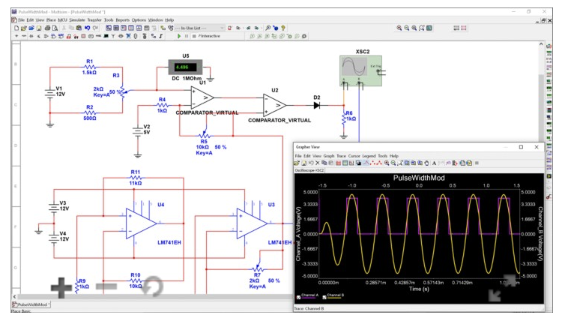The width and height of the screenshot is (562, 321).
Task: Click the Show grid icon in Grapher toolbar
Action: point(339,163)
